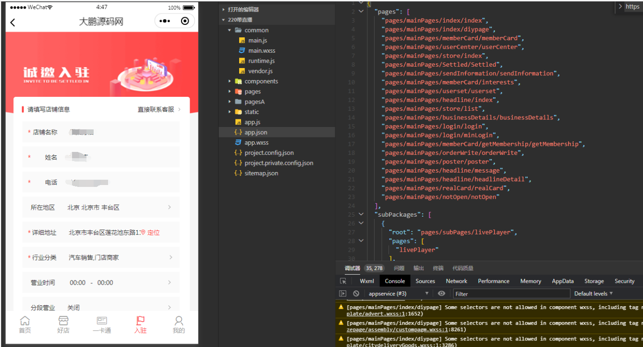Image resolution: width=643 pixels, height=347 pixels.
Task: Switch to the Wxml tab
Action: (x=367, y=281)
